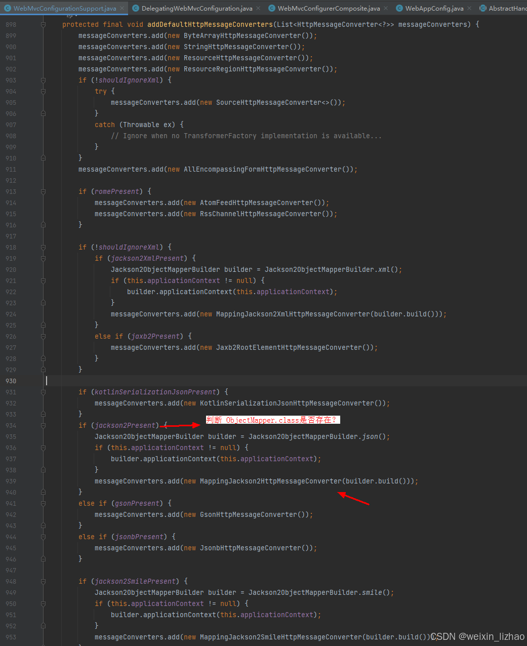Click ResourceRegionHttpMessageConverter on line 902
The image size is (527, 646).
253,69
